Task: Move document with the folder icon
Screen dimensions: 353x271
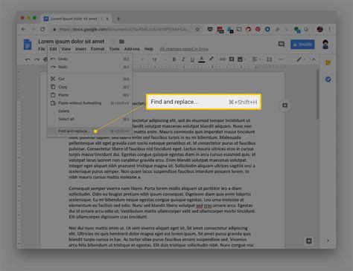Action: [121, 42]
